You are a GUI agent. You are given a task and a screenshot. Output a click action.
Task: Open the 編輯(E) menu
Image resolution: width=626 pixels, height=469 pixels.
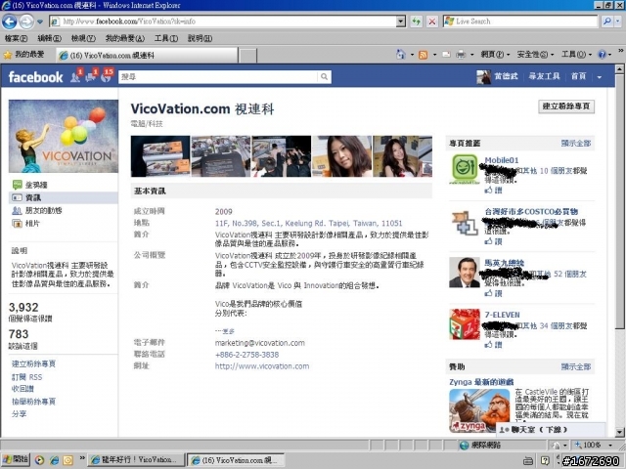(49, 38)
